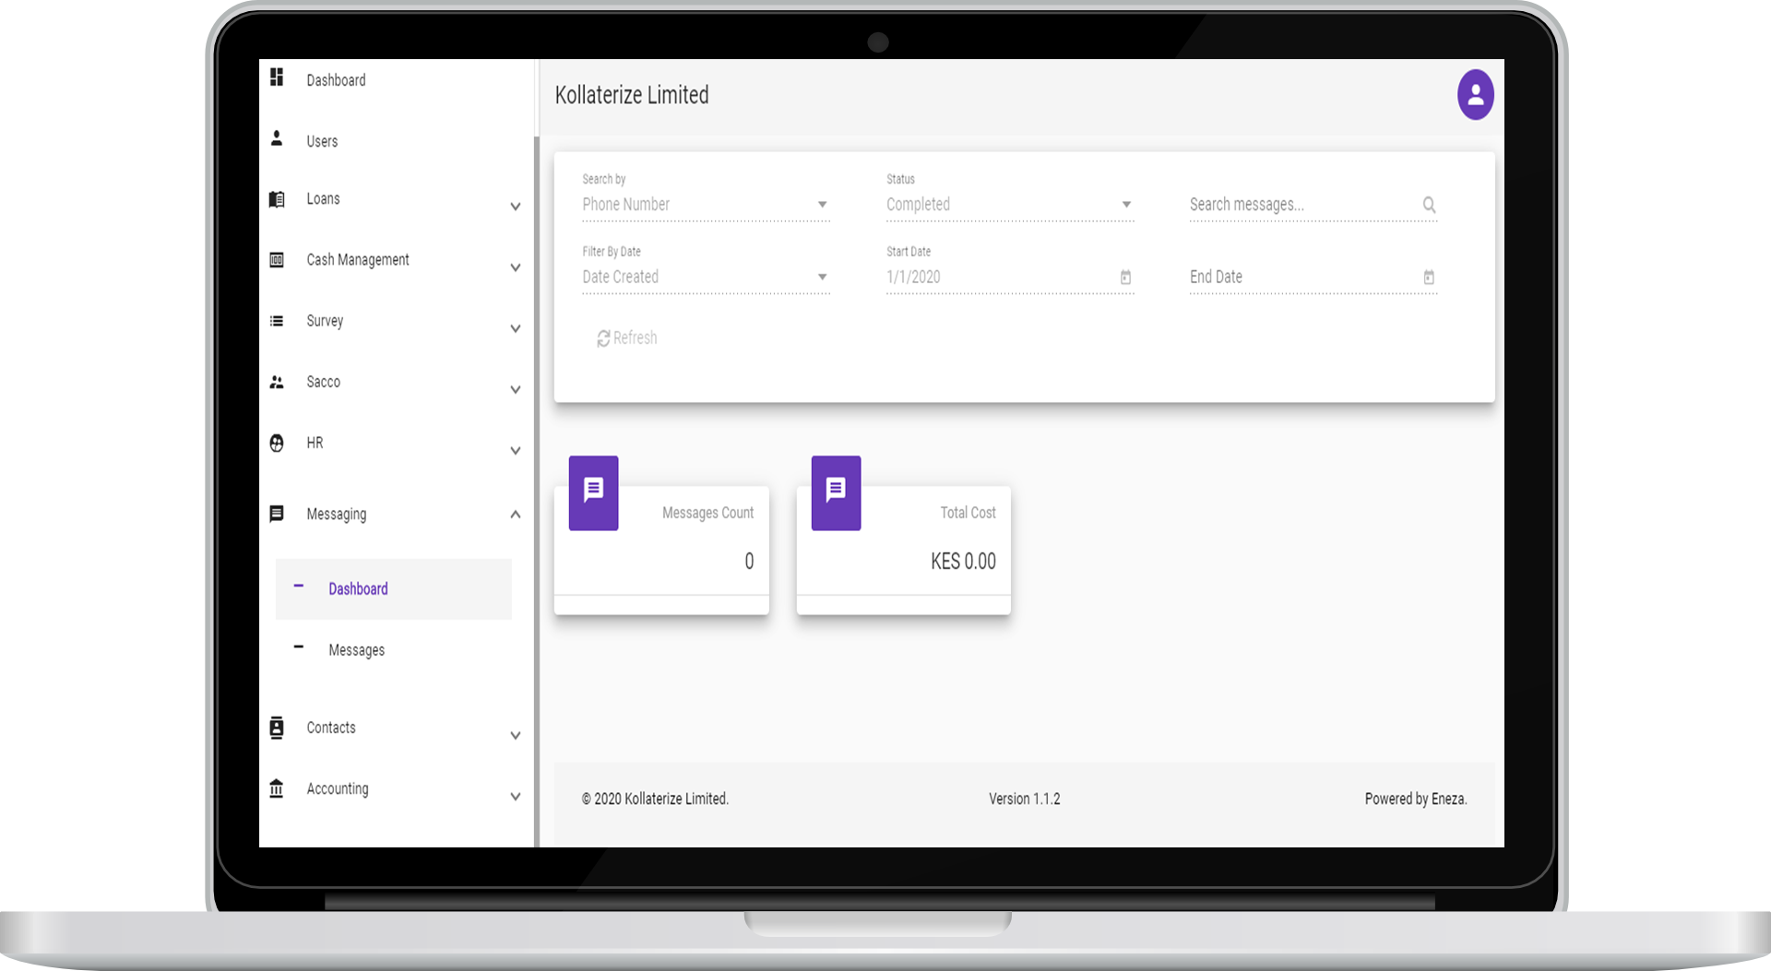Expand the Cash Management chevron
This screenshot has width=1771, height=971.
[x=515, y=267]
